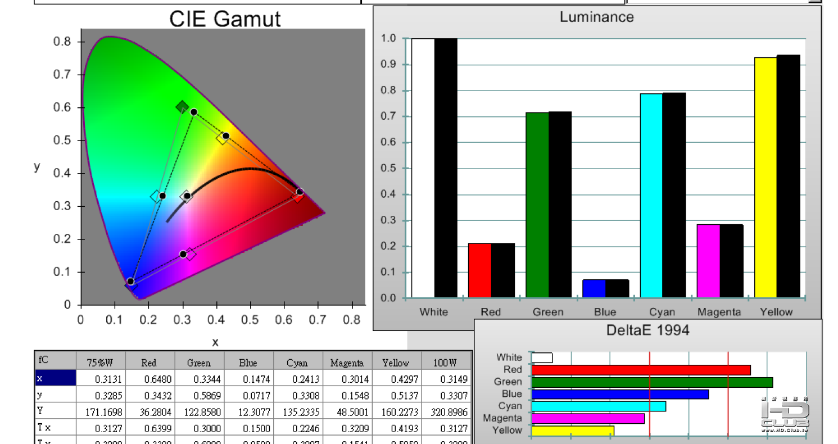Select cell with value 0.5869
Viewport: 838px width, 444px height.
[x=200, y=395]
